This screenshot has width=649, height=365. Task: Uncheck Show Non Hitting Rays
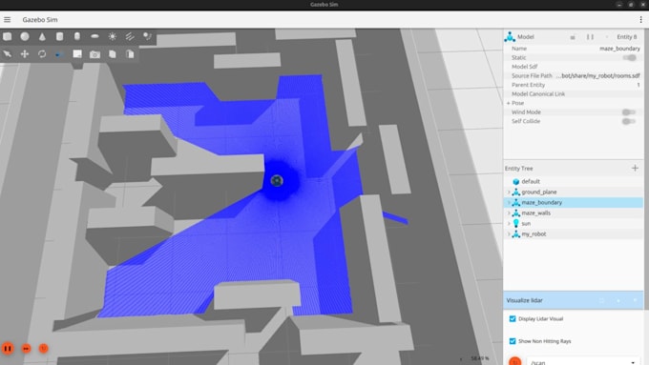coord(513,341)
